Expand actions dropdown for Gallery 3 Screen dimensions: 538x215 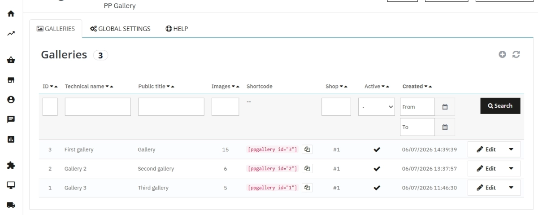click(x=511, y=188)
